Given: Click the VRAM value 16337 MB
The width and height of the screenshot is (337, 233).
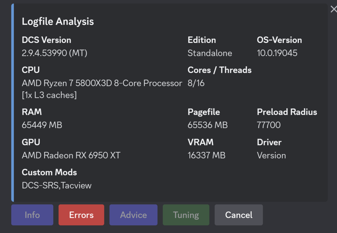Looking at the screenshot, I should pos(206,155).
